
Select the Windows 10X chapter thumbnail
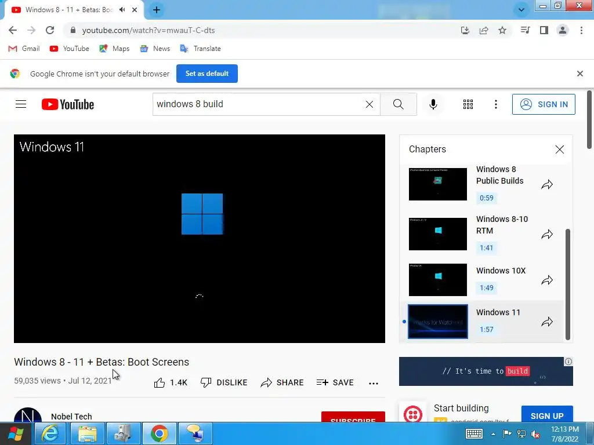pyautogui.click(x=437, y=280)
